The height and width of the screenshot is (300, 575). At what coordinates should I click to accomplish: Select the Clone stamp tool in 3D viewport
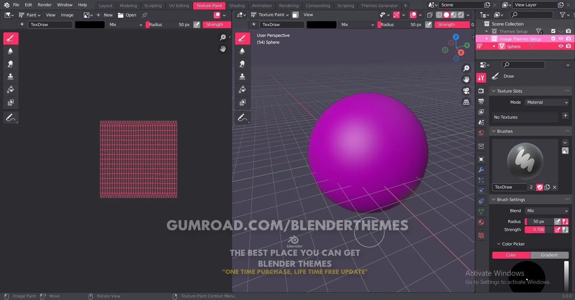(x=243, y=77)
